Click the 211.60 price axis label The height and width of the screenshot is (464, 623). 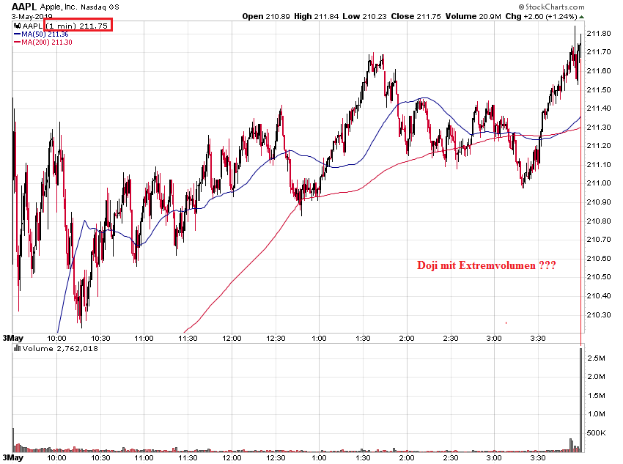tap(598, 70)
